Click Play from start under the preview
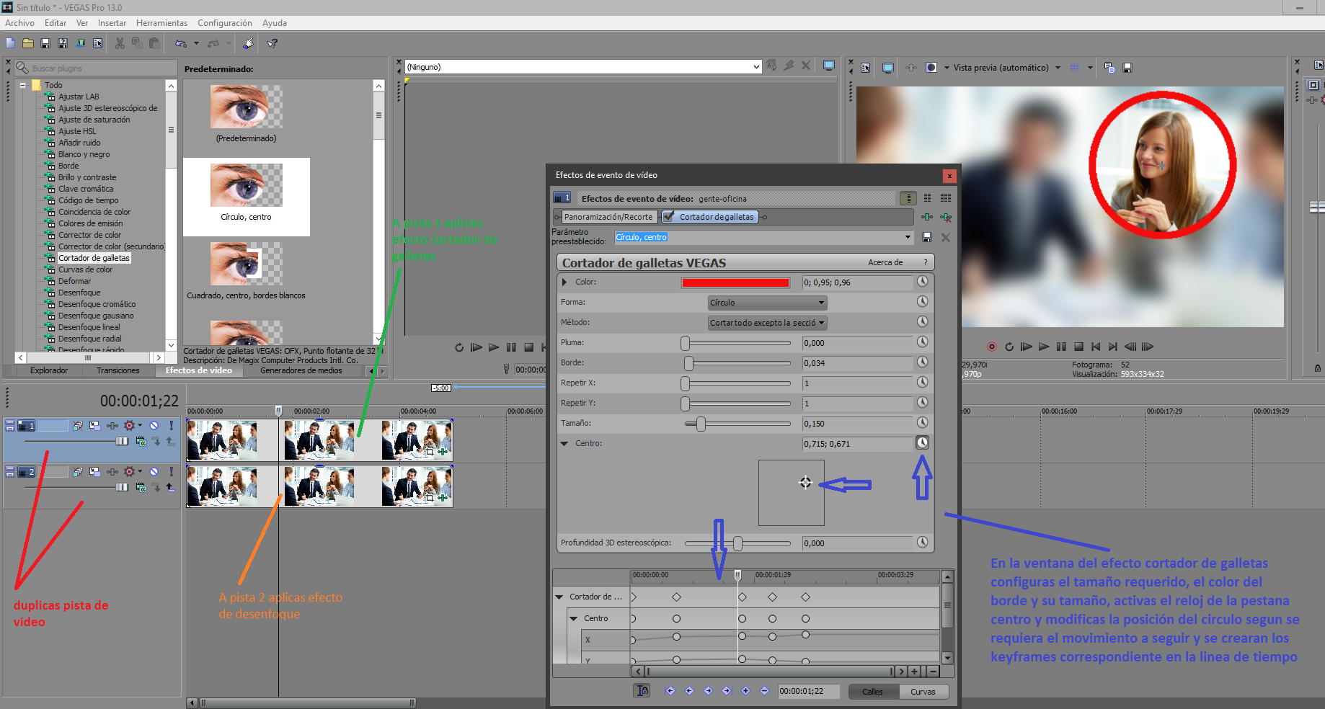1325x709 pixels. click(x=1027, y=347)
